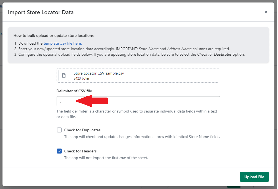
Task: Enable the Check for Duplicates checkbox
Action: click(x=59, y=130)
